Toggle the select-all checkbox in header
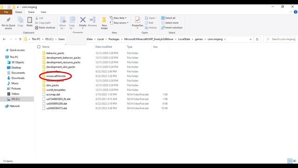The width and height of the screenshot is (298, 168). tap(39, 47)
